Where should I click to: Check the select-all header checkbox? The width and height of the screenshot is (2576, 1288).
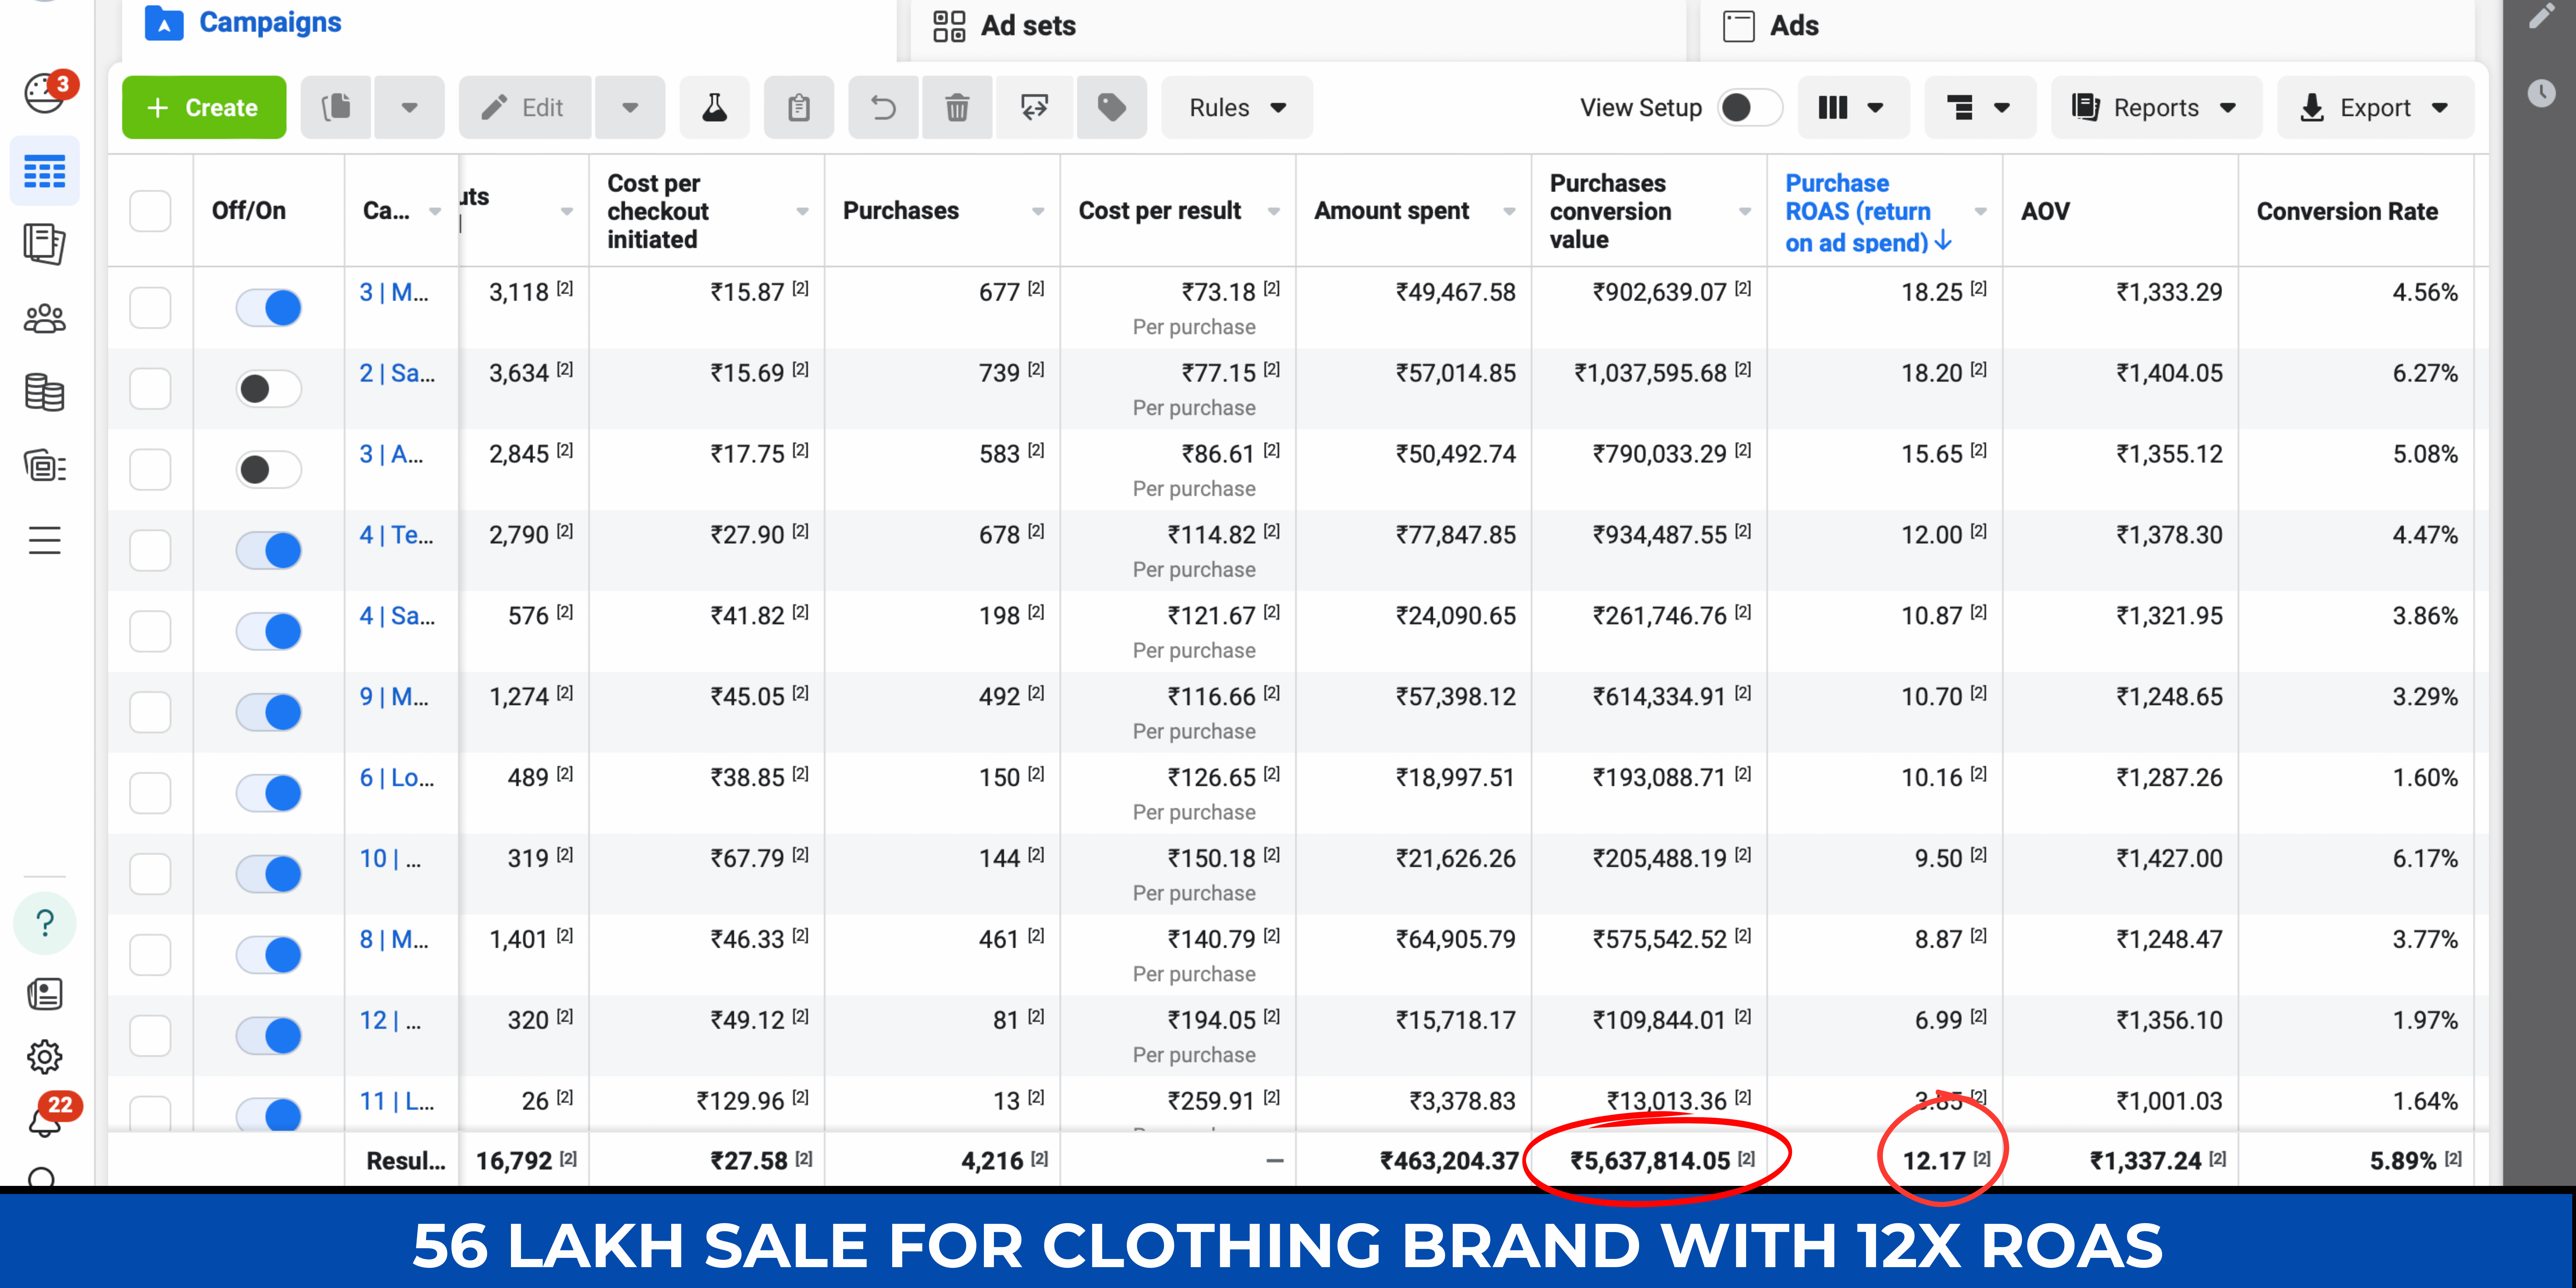click(x=150, y=211)
